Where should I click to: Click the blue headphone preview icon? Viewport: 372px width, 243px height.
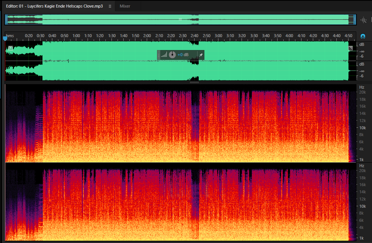point(363,36)
